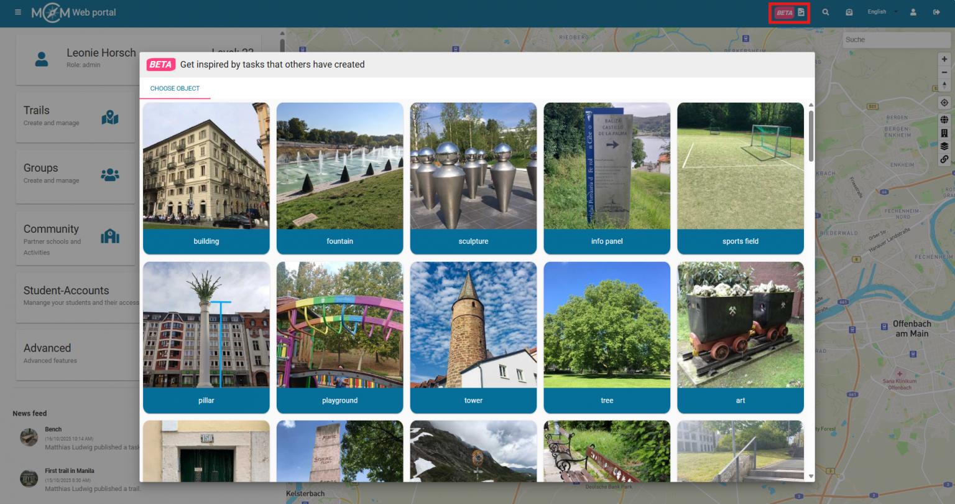Switch to the CHOOSE OBJECT tab
The image size is (955, 504).
[175, 88]
